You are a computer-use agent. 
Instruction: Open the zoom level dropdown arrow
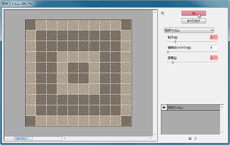30,138
